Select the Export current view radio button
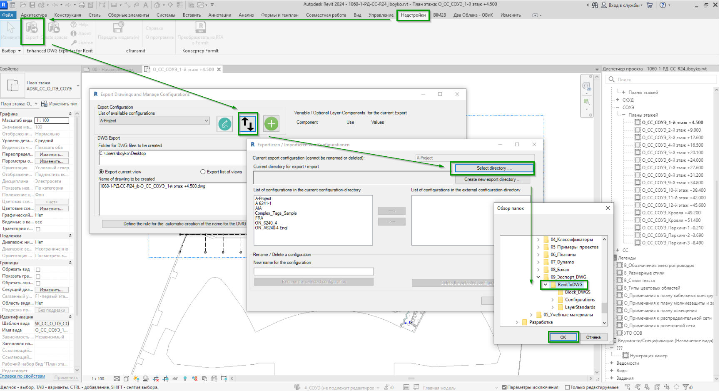720x391 pixels. point(101,172)
